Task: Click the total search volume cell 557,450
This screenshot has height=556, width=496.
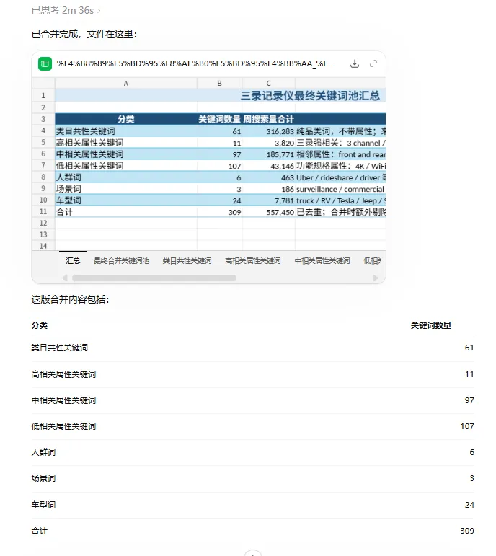Action: click(x=268, y=212)
